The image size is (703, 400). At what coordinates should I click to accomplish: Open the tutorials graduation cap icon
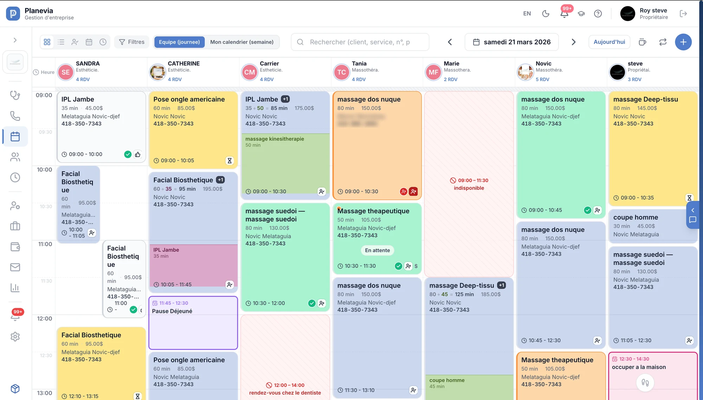581,14
